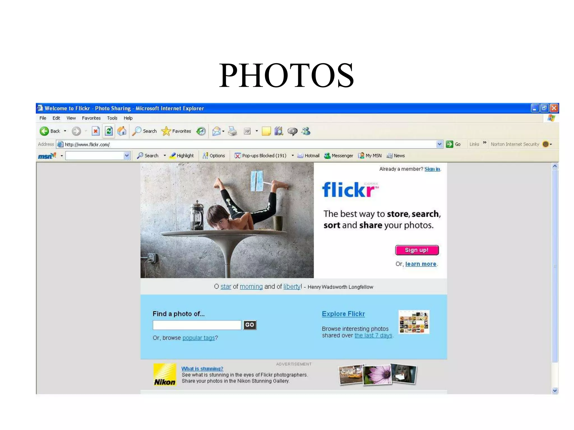Image resolution: width=574 pixels, height=430 pixels.
Task: Click the Messenger people icon in toolbar
Action: click(306, 131)
